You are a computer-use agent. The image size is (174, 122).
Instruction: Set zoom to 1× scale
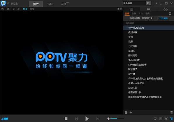click(14, 9)
